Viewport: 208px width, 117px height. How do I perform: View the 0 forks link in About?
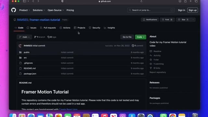(x=155, y=68)
